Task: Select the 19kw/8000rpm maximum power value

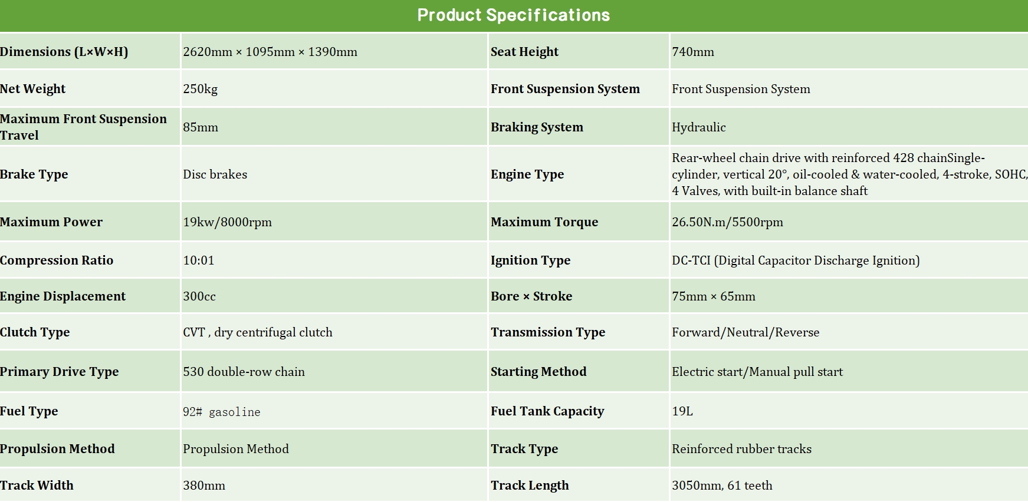Action: [228, 222]
